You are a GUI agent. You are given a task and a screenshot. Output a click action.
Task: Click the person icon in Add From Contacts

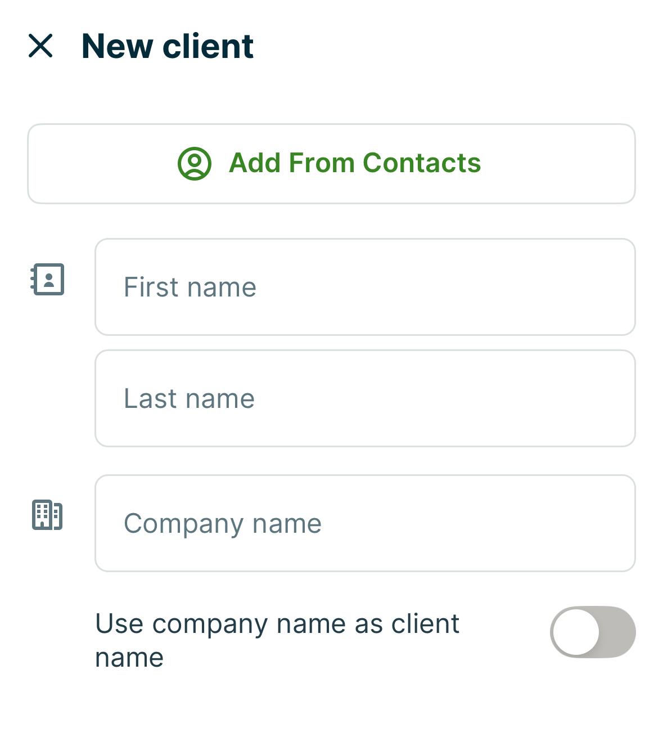(195, 164)
